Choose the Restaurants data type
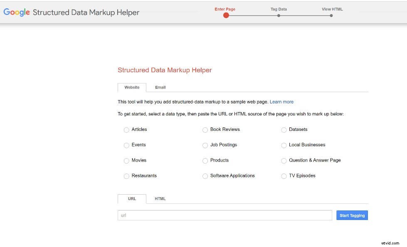The image size is (407, 247). coord(126,176)
